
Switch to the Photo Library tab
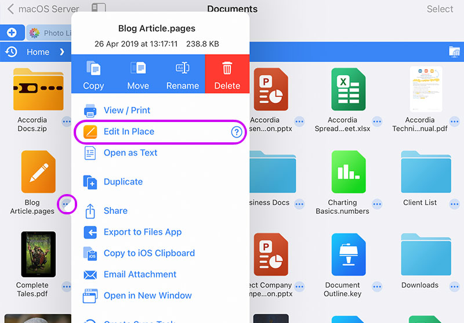coord(49,33)
